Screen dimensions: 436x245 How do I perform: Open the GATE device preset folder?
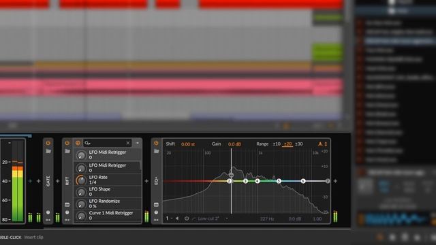click(x=48, y=151)
